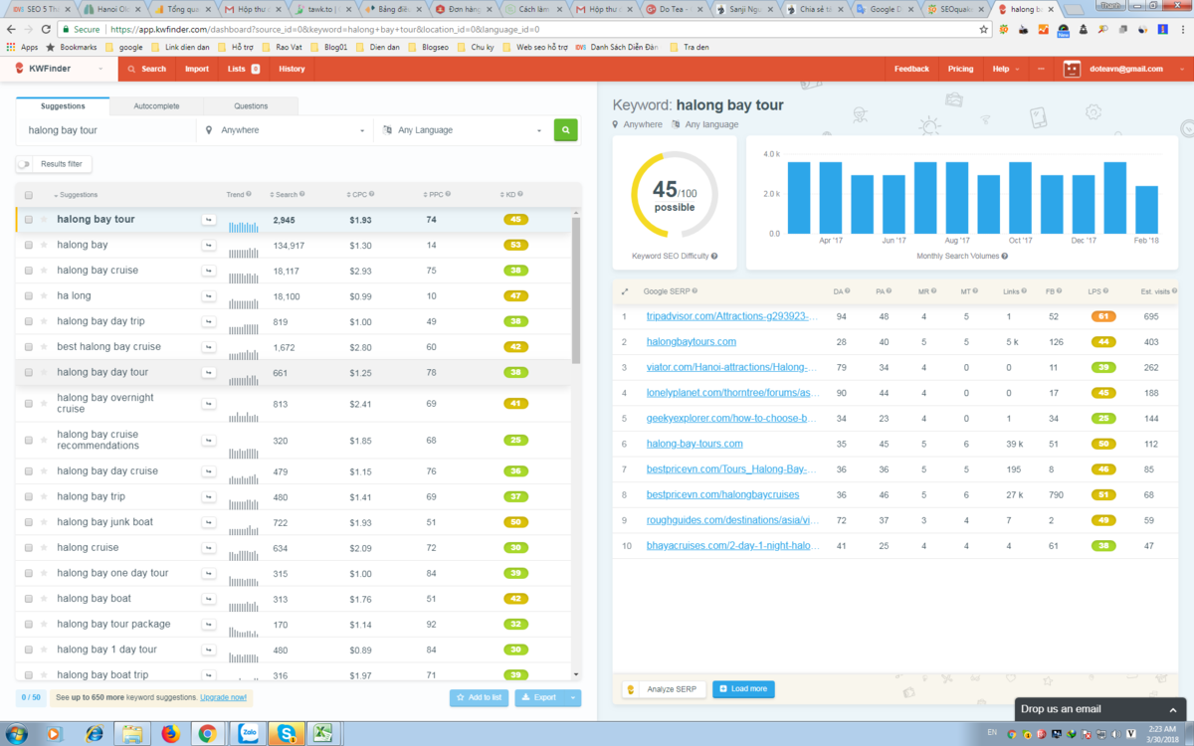Open the KWFinder app switcher arrow
This screenshot has height=746, width=1194.
click(x=100, y=70)
